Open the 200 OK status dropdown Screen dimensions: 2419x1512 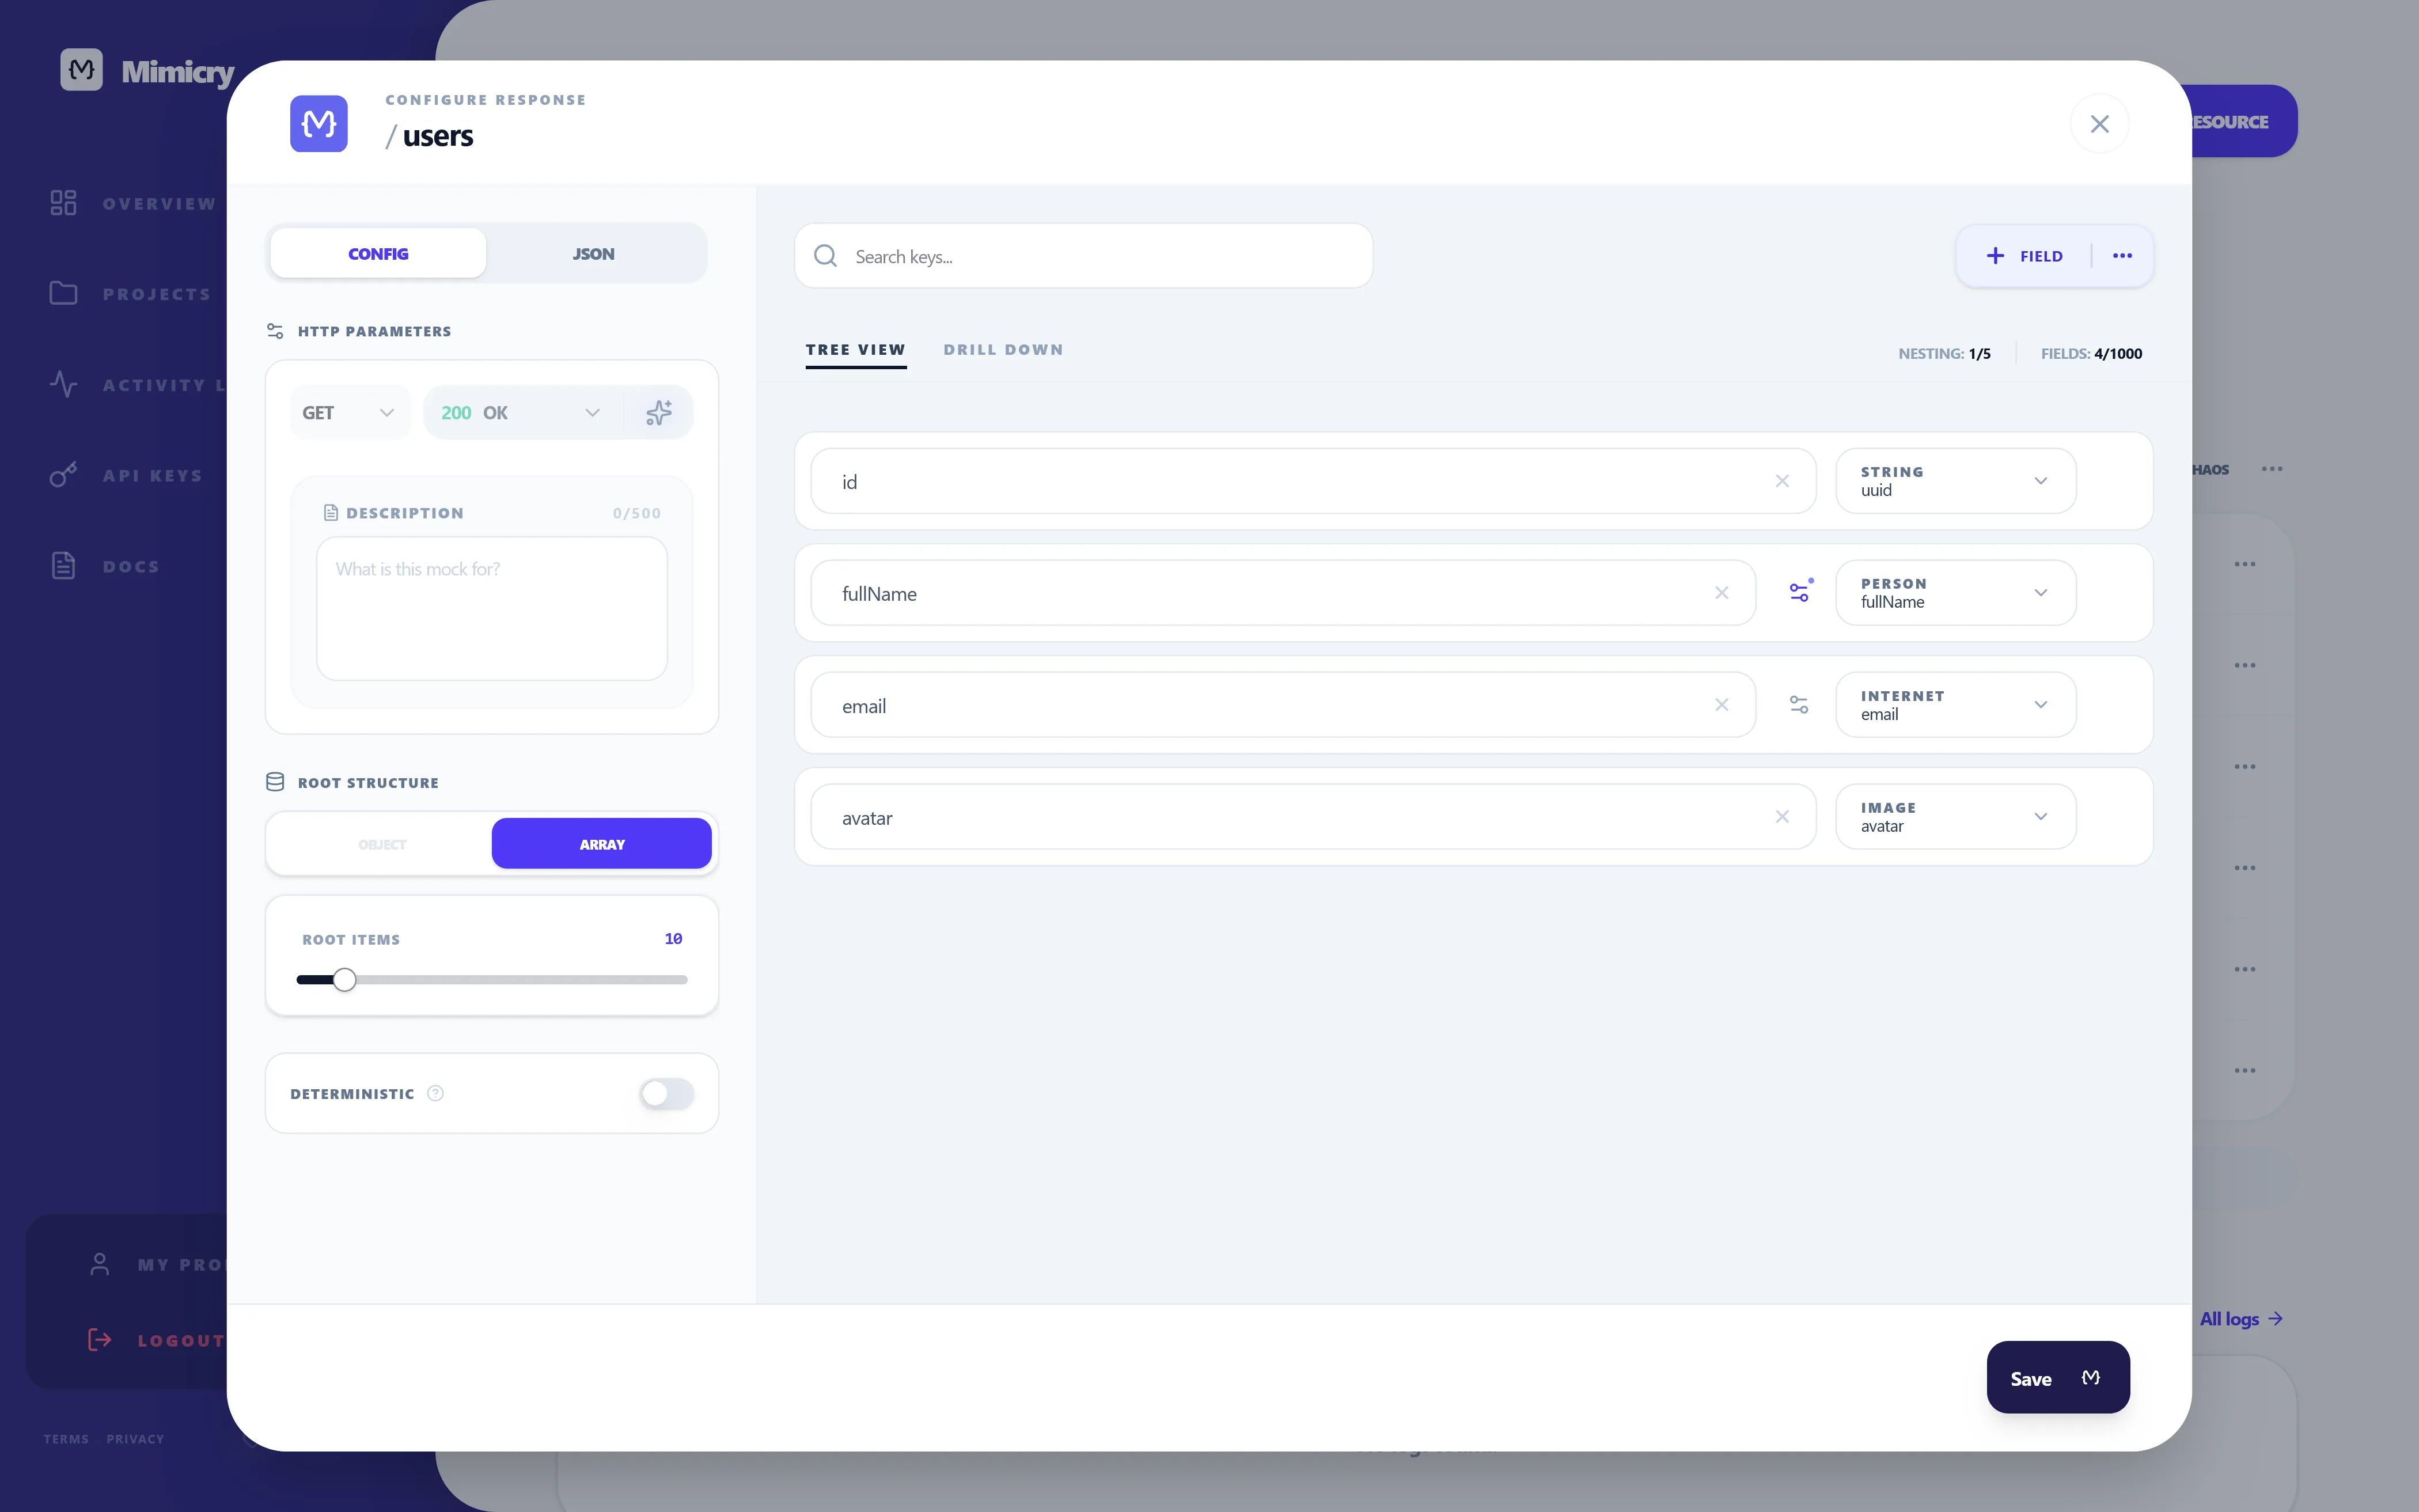[523, 413]
